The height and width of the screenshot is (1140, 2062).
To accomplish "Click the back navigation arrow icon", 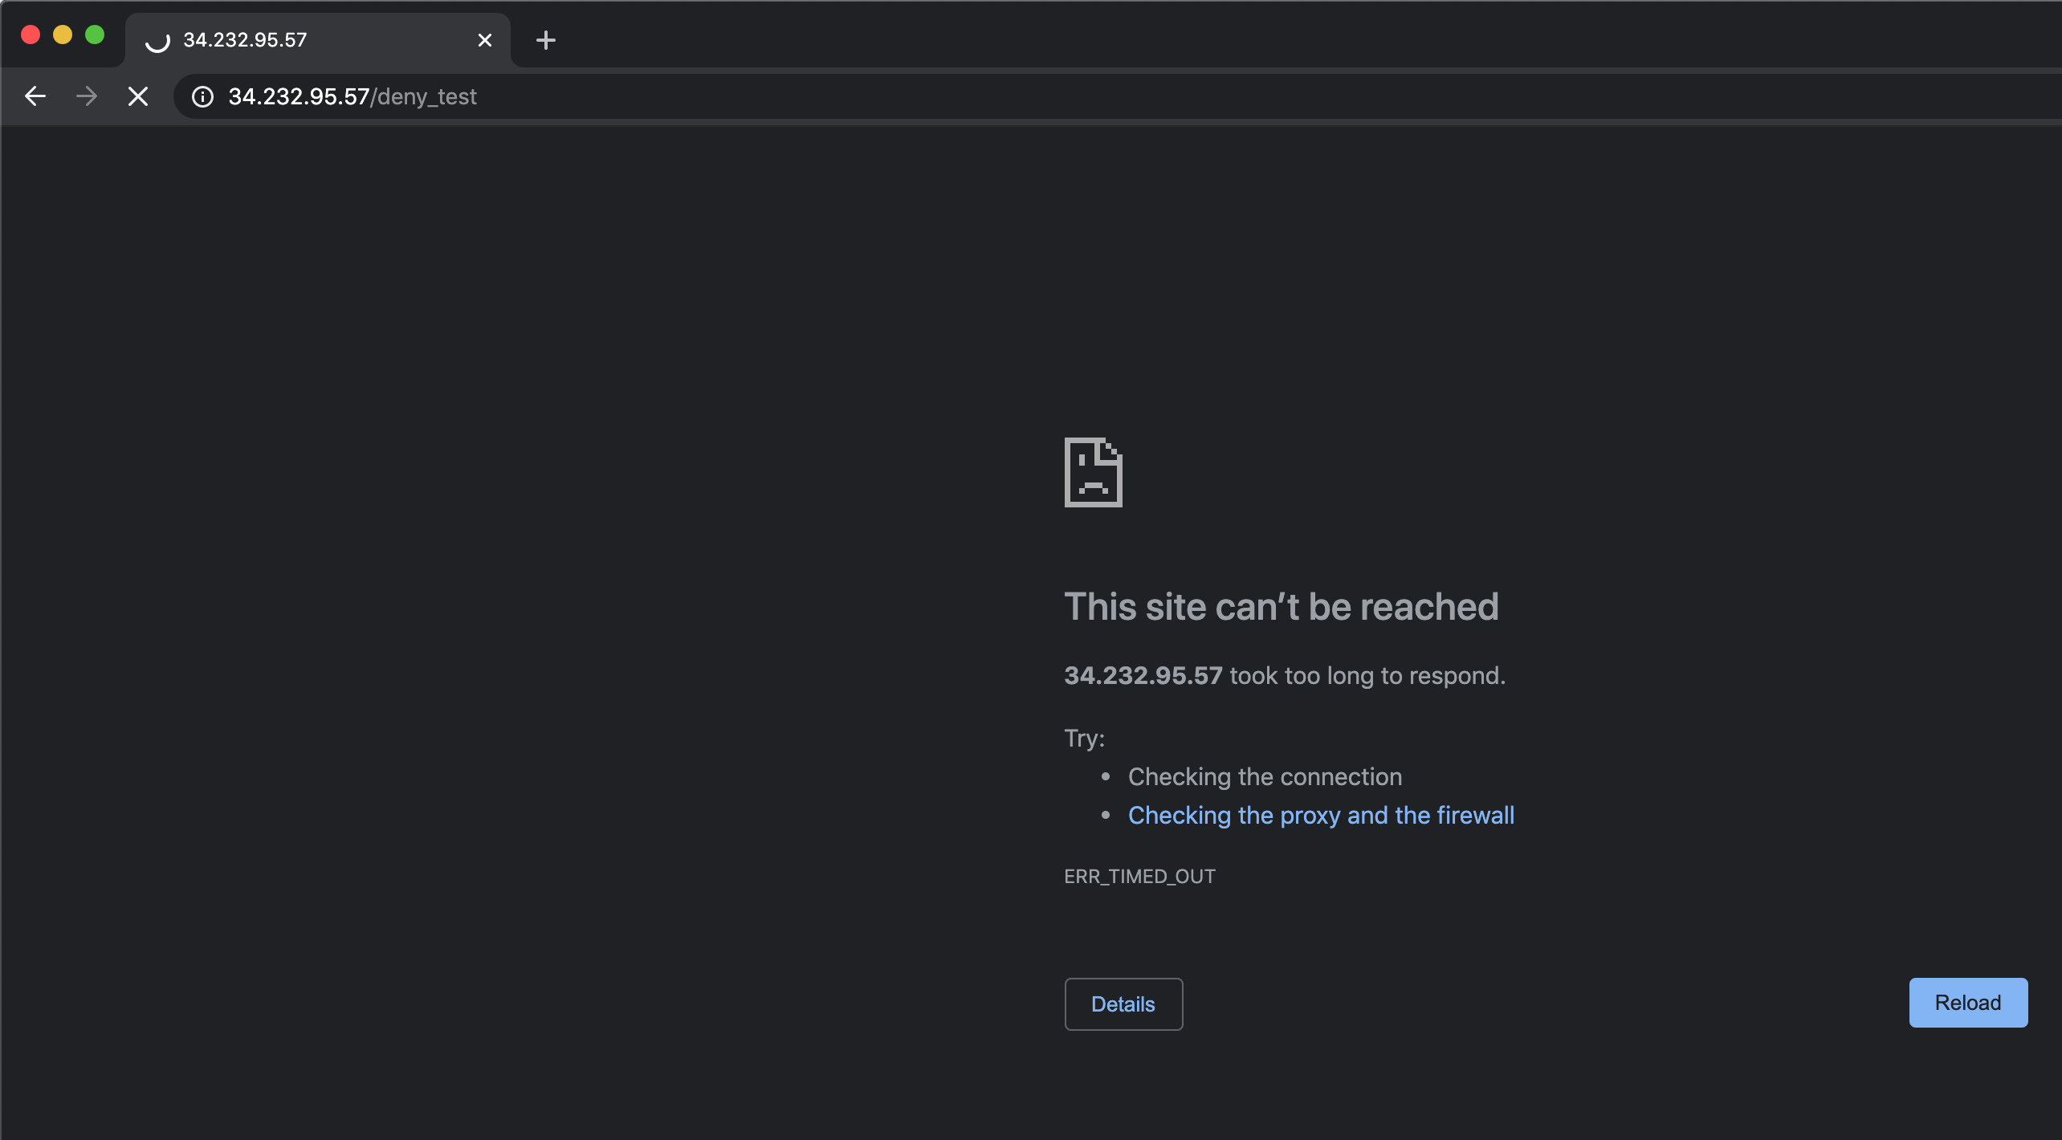I will [x=34, y=96].
